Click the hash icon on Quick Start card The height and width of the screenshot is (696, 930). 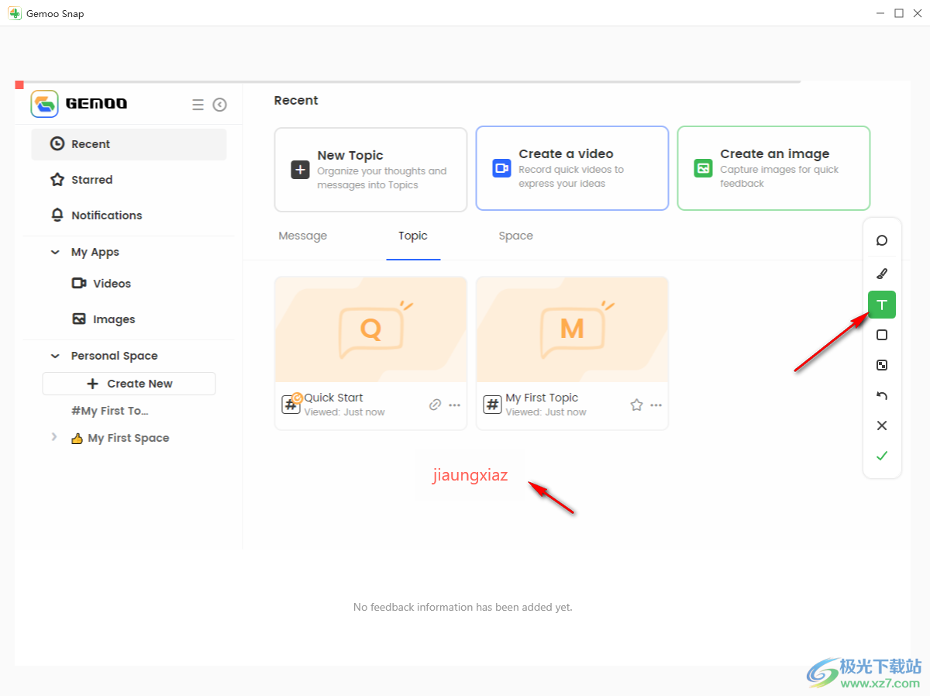pos(291,404)
